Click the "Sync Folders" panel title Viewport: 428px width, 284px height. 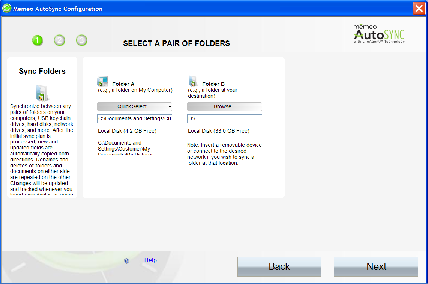(x=42, y=71)
